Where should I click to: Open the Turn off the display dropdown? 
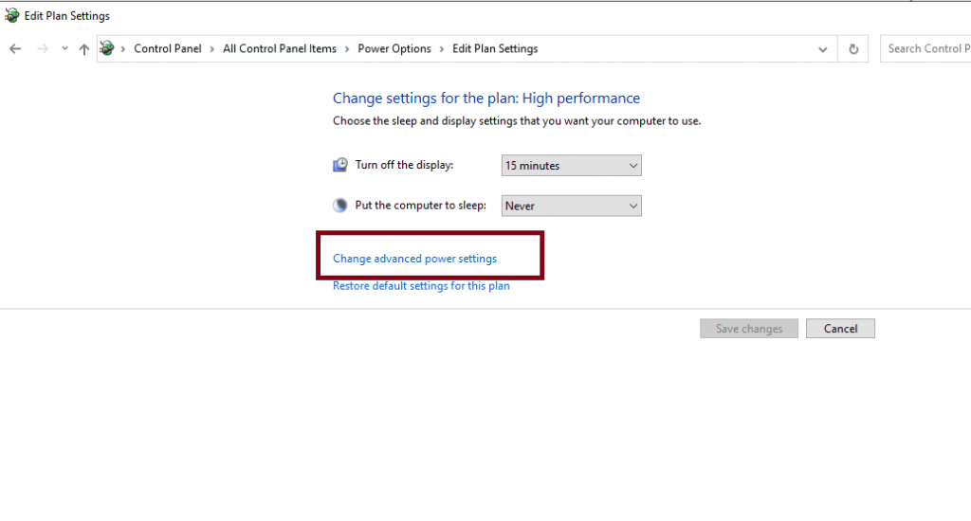click(571, 166)
